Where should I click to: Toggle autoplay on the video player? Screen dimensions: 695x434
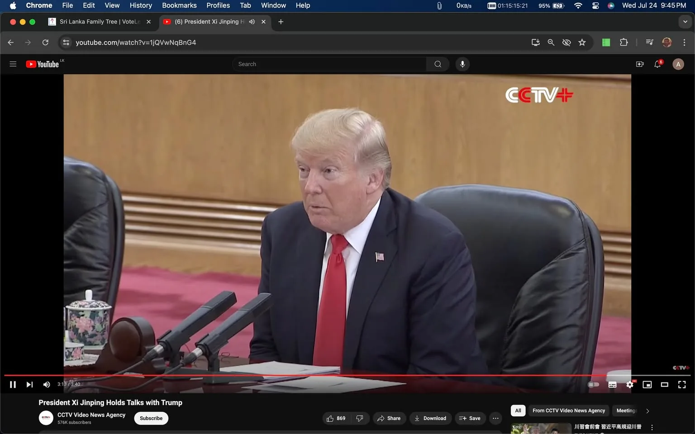pos(593,384)
